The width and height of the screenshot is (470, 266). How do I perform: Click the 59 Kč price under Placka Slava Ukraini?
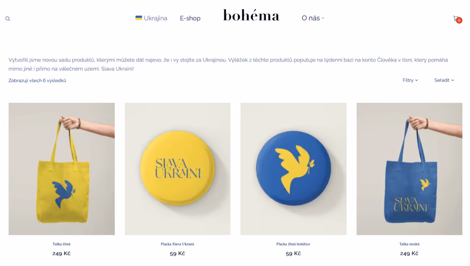pos(178,254)
